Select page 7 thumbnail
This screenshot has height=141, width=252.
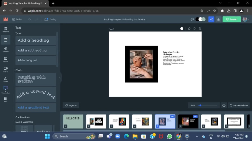click(x=211, y=121)
